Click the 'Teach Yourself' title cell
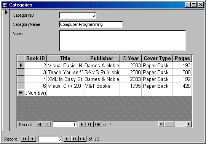 (65, 72)
